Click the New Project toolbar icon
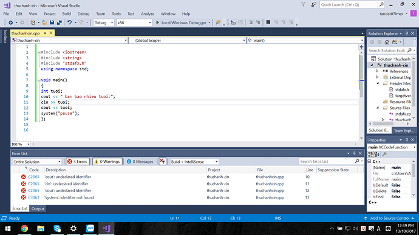This screenshot has width=419, height=235. [x=33, y=22]
